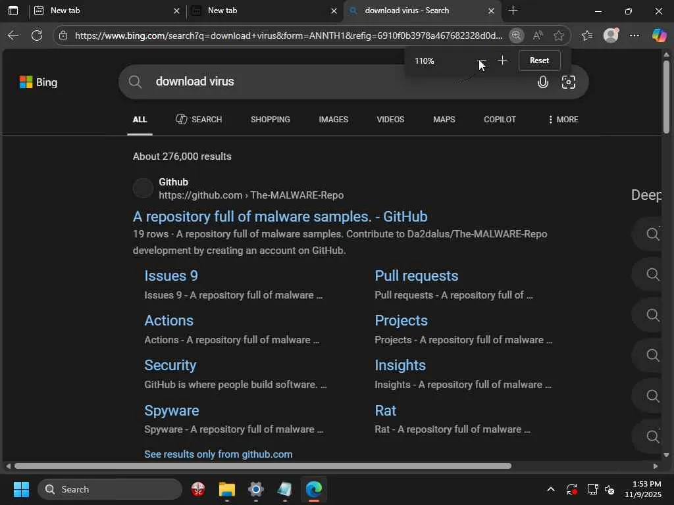Open File Explorer from taskbar
The image size is (674, 505).
click(x=226, y=489)
